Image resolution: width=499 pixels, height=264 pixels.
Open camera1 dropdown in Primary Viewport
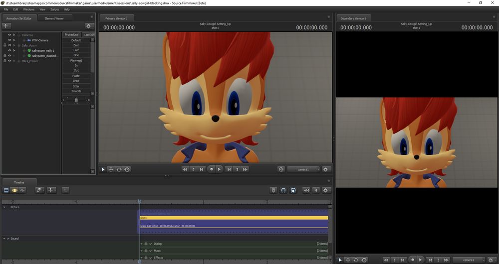[303, 170]
